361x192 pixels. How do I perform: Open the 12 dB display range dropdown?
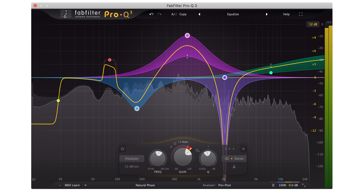[x=312, y=25]
